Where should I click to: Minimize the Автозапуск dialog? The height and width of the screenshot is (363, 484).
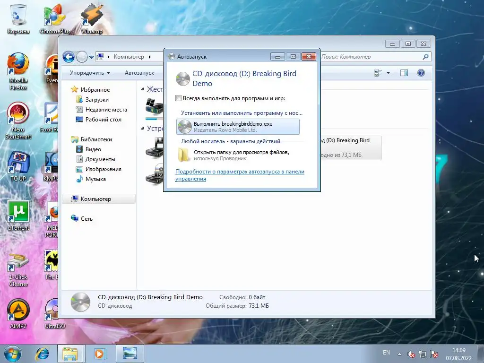277,57
